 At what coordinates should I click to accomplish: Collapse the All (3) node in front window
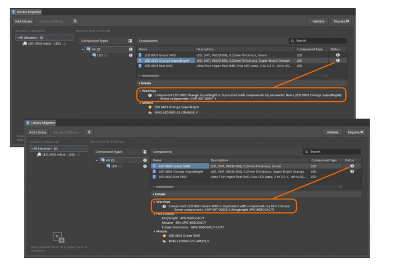[97, 160]
